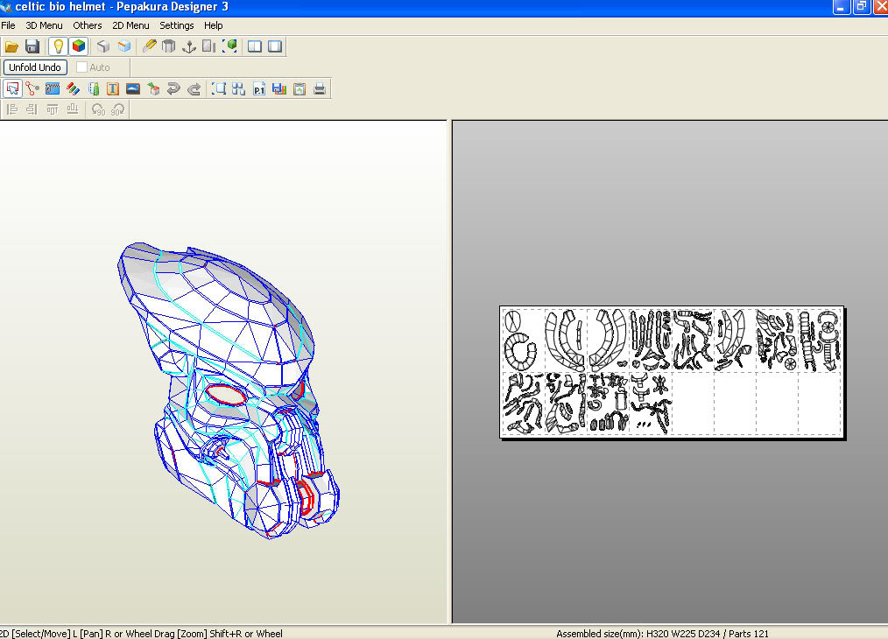Click the left split-window layout icon
The image size is (888, 639).
coord(255,46)
